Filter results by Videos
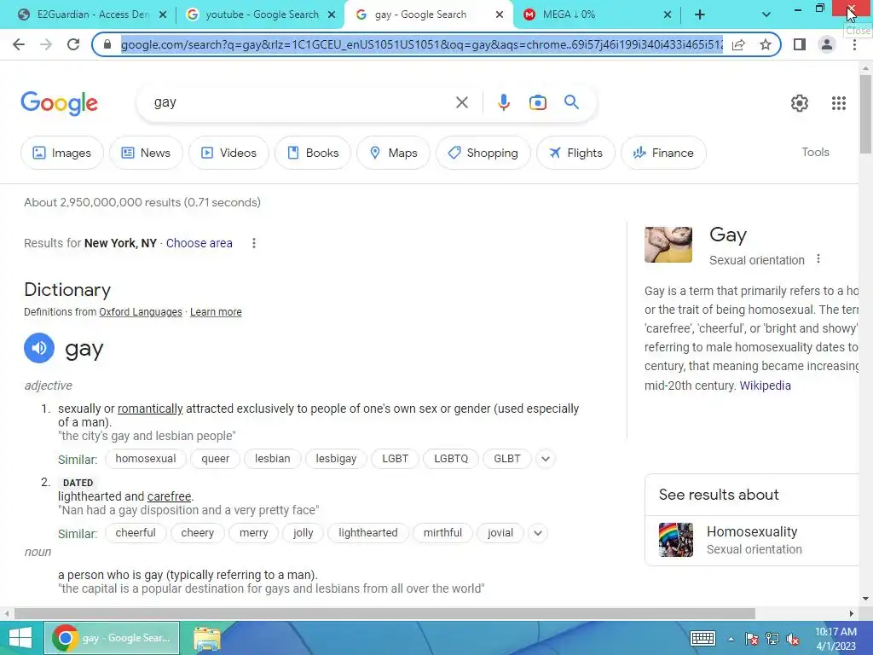This screenshot has height=655, width=873. pyautogui.click(x=228, y=153)
